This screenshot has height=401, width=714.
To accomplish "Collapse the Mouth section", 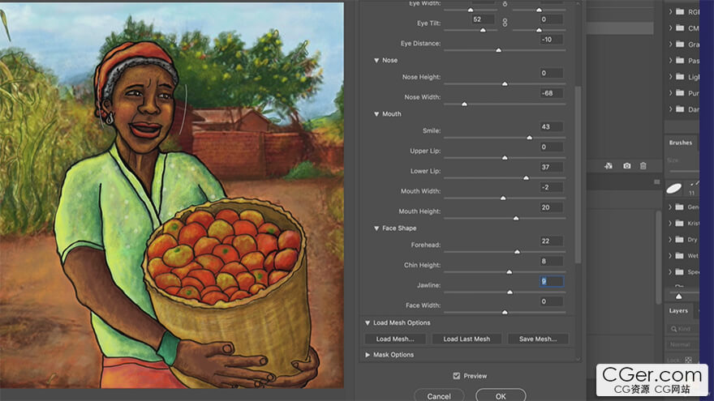I will [x=376, y=113].
